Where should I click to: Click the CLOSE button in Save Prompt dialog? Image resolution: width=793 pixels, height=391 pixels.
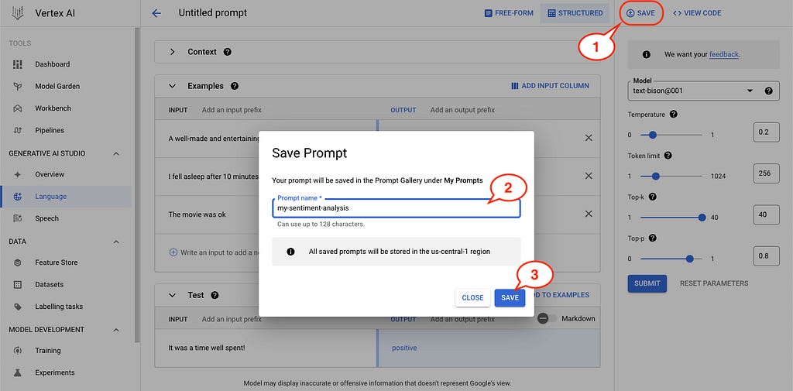472,298
